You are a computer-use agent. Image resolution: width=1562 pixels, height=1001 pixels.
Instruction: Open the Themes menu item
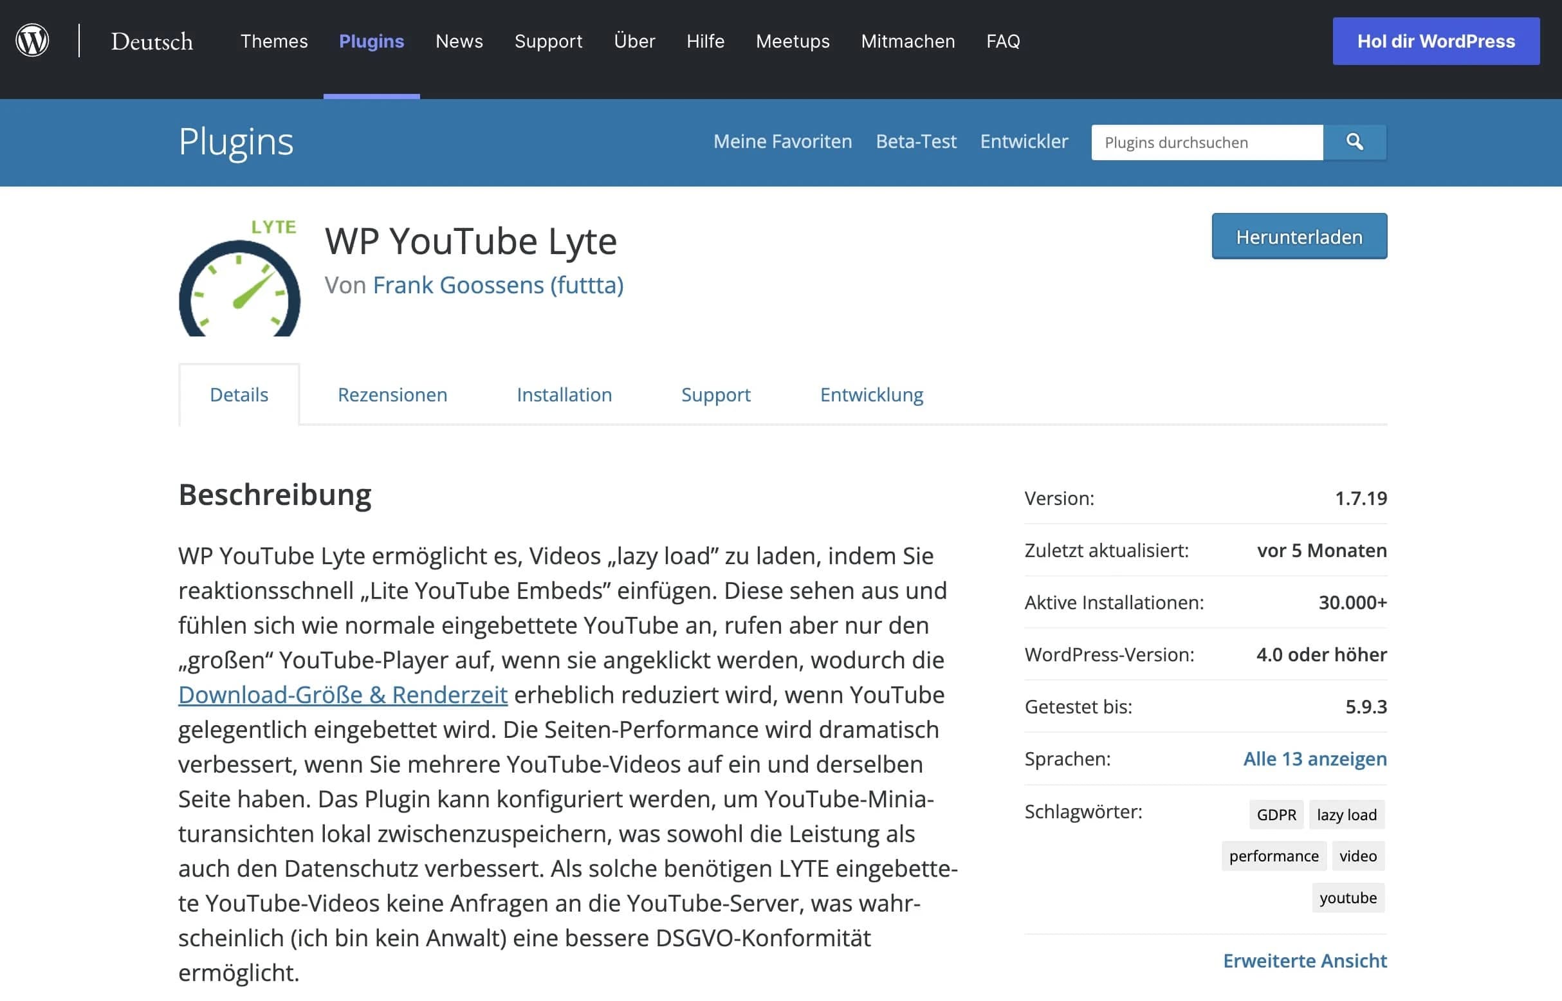[273, 41]
